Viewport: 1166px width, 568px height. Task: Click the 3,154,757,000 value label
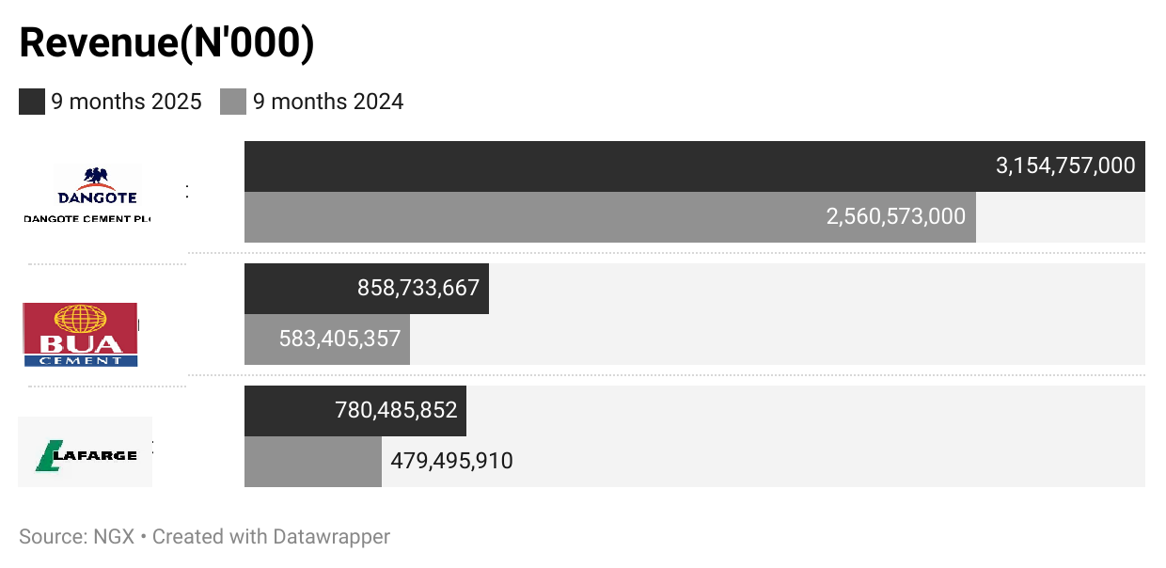pos(1065,166)
